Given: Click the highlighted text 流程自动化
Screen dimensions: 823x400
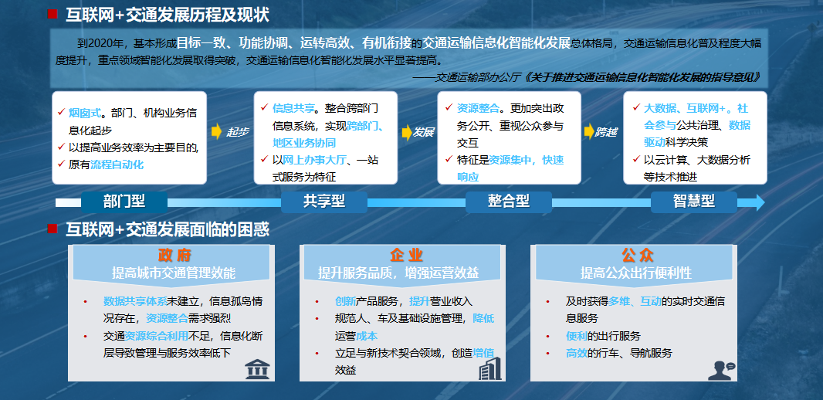Looking at the screenshot, I should pyautogui.click(x=117, y=164).
